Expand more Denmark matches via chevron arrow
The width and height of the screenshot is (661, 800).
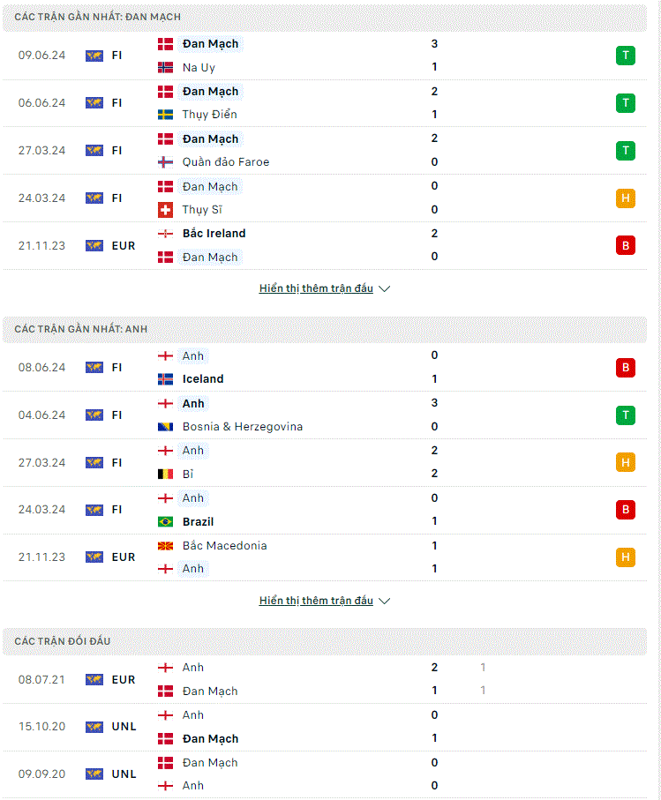click(385, 288)
